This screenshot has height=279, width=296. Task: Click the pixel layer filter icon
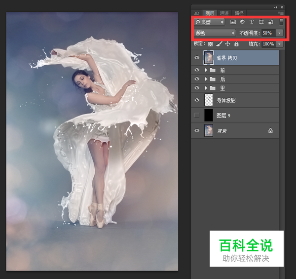tap(233, 22)
